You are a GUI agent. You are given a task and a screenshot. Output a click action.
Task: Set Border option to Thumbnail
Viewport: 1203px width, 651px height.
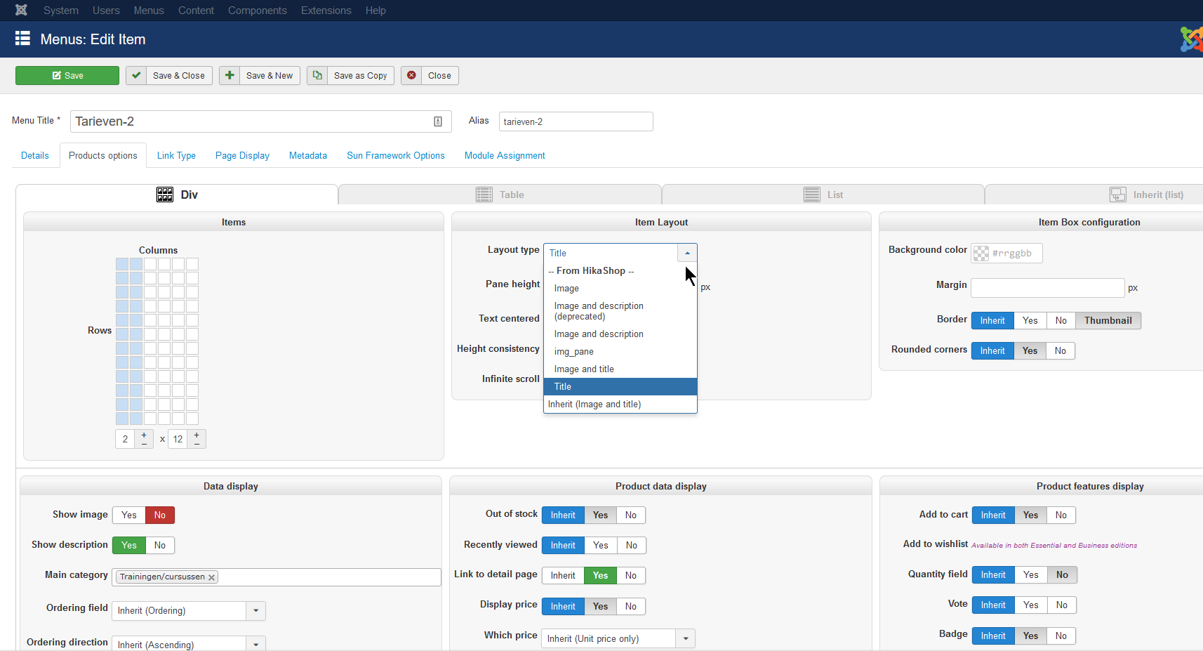(x=1108, y=321)
